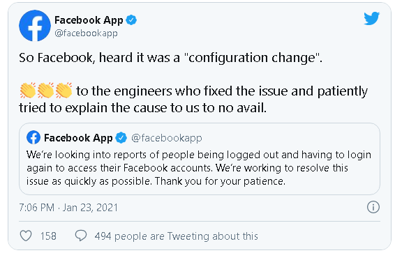Viewport: 395px width, 253px height.
Task: Click the Twitter bird logo
Action: 371,18
